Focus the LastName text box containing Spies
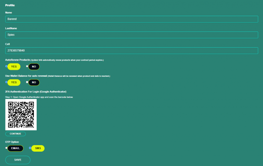 click(x=131, y=35)
